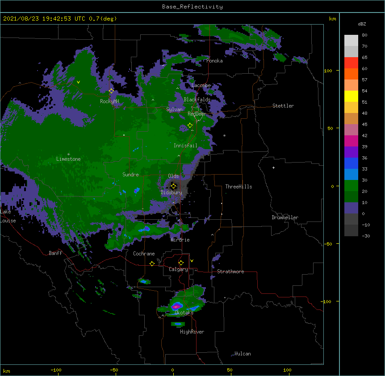Click the Ponoka city label
The height and width of the screenshot is (376, 385).
coord(214,61)
